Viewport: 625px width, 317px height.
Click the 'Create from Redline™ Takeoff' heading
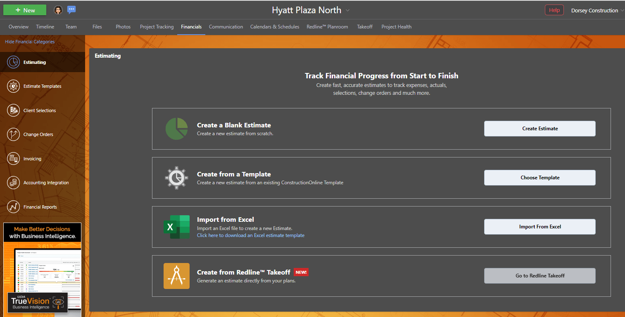(244, 272)
